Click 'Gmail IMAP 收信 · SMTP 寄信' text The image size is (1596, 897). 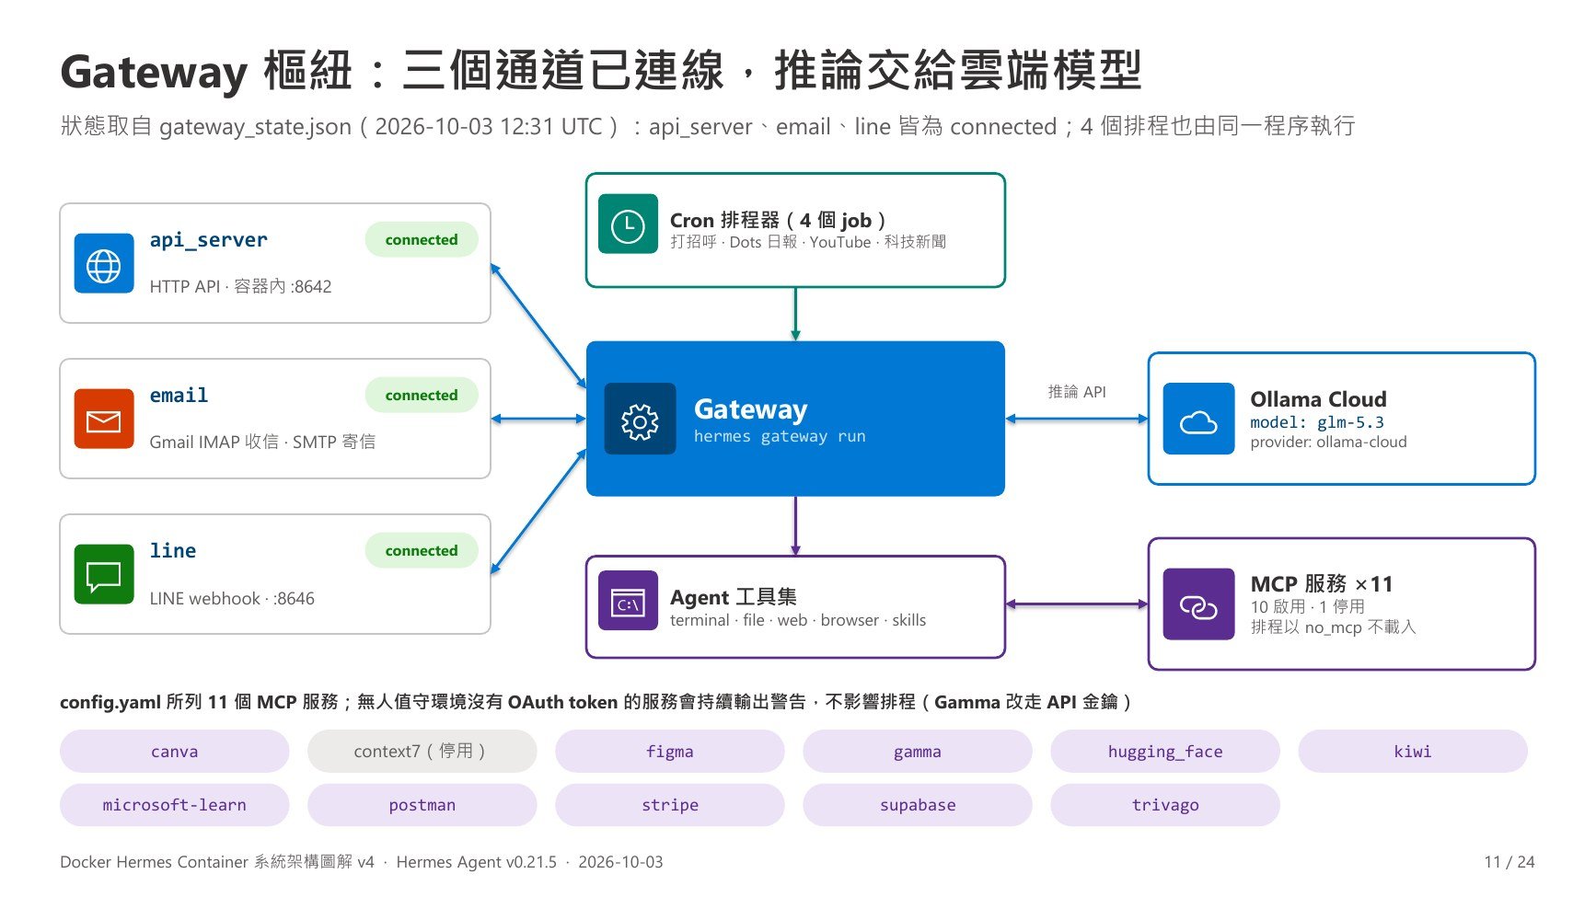[262, 442]
